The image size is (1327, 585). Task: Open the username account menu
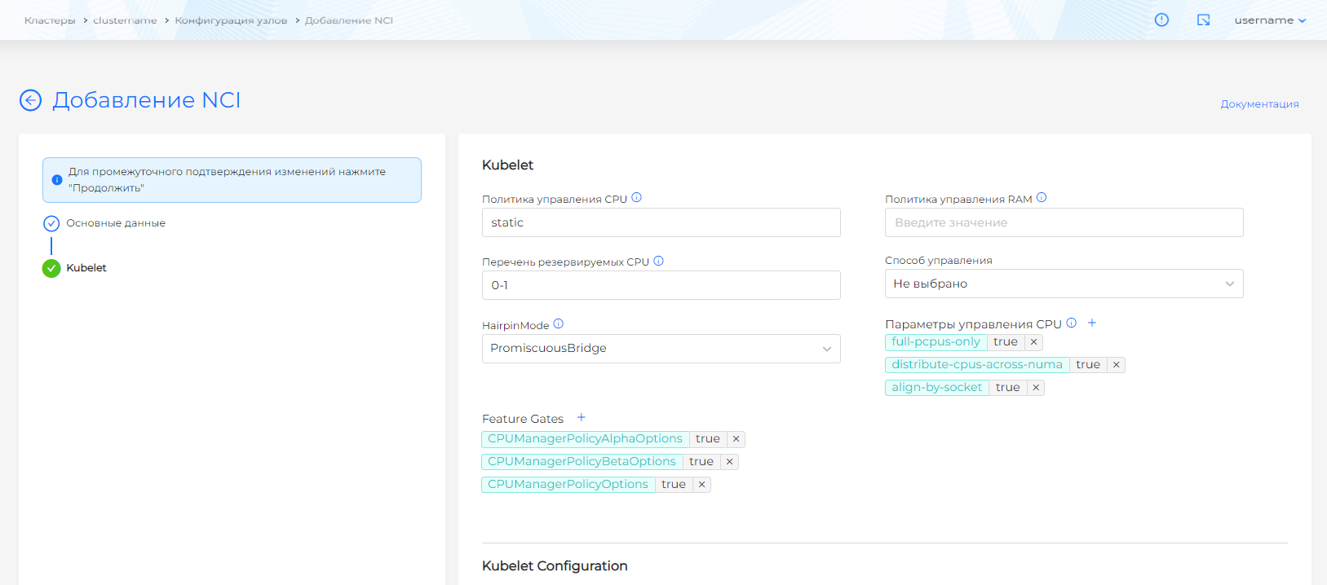point(1269,20)
